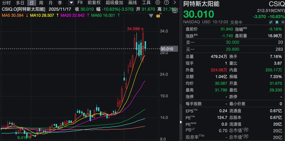
Task: Click the F9 button
Action: click(80, 3)
